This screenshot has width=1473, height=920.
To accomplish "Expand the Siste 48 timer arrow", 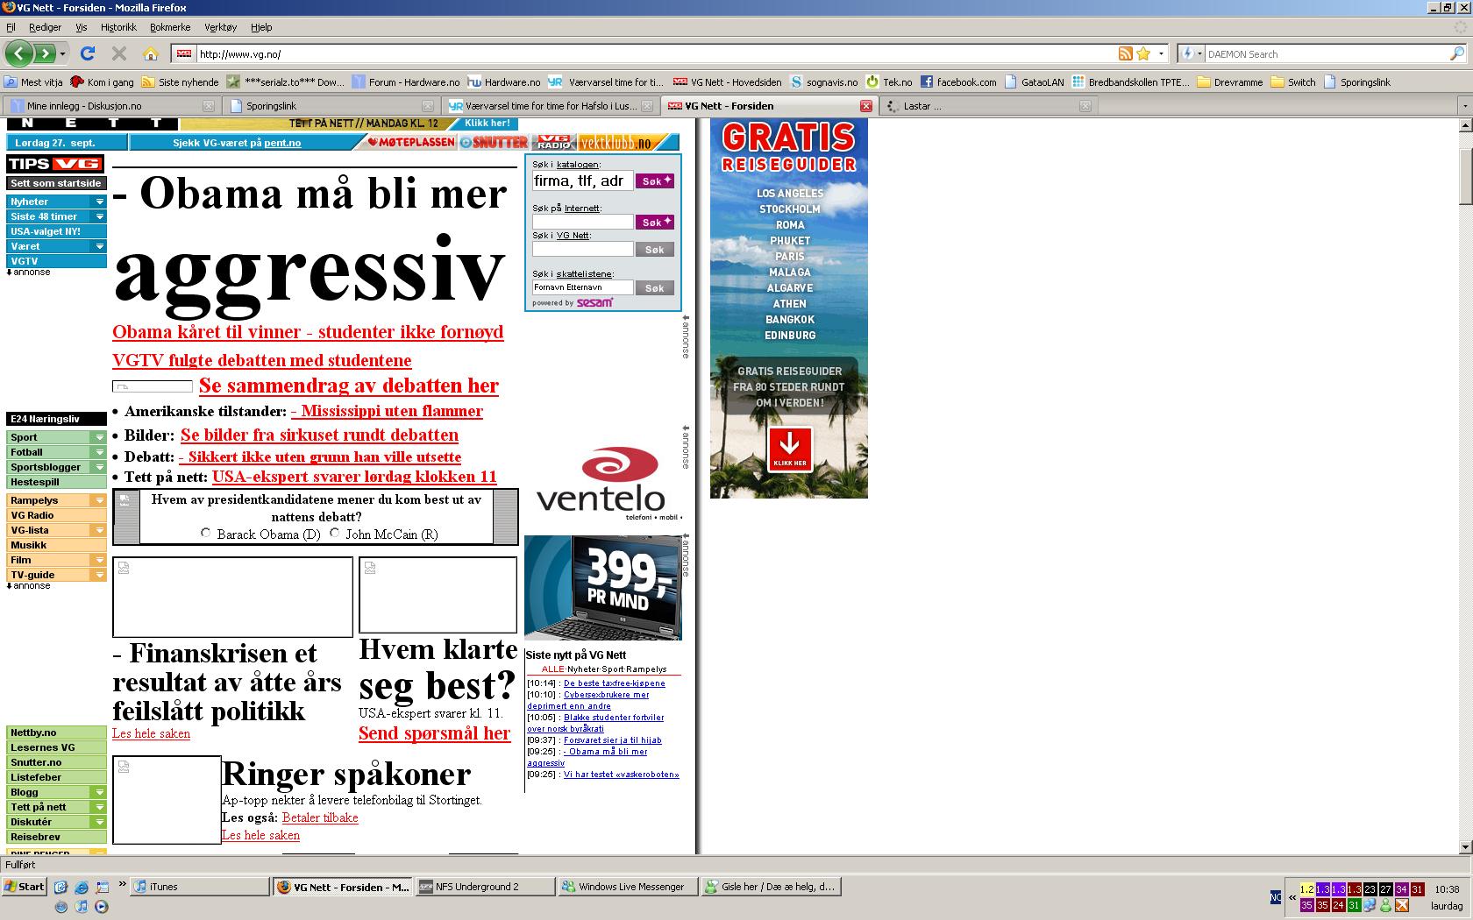I will [x=100, y=216].
